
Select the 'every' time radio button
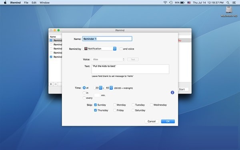tap(84, 98)
